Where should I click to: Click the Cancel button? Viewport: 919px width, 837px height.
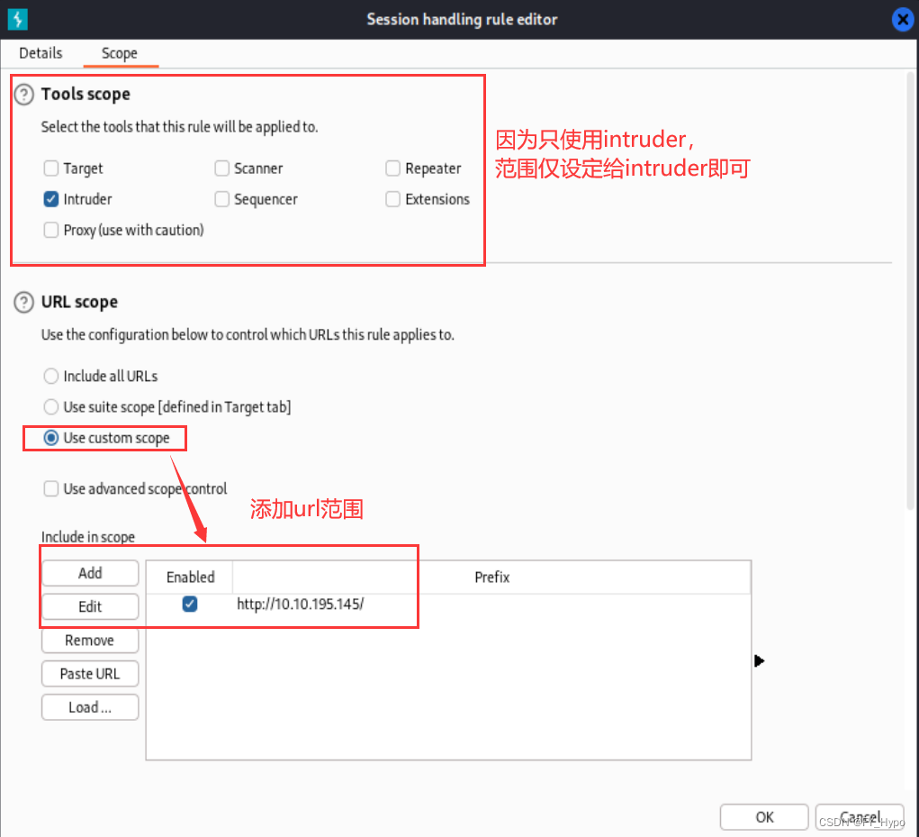coord(860,817)
